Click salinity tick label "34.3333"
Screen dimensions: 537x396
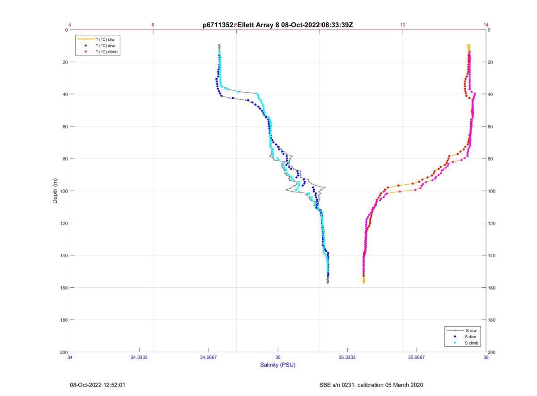click(139, 357)
